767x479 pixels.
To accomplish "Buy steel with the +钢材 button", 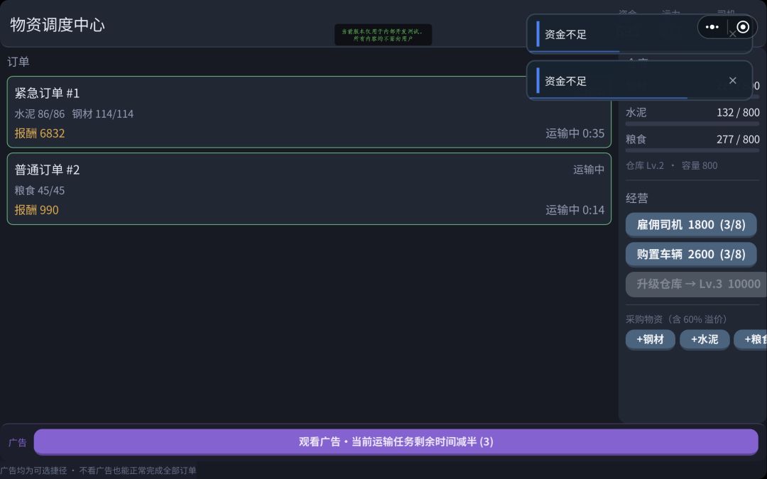I will point(650,339).
